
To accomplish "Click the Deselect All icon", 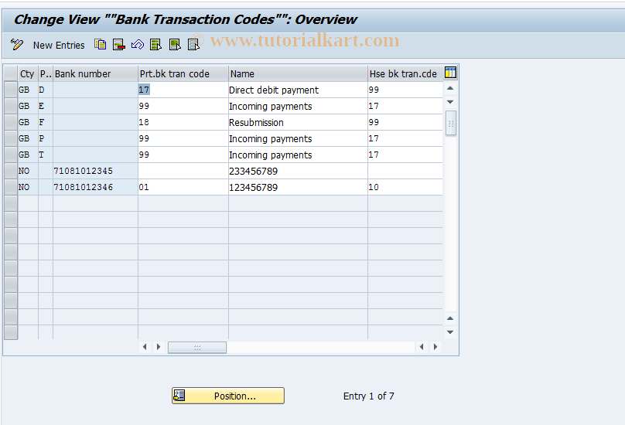I will coord(193,45).
